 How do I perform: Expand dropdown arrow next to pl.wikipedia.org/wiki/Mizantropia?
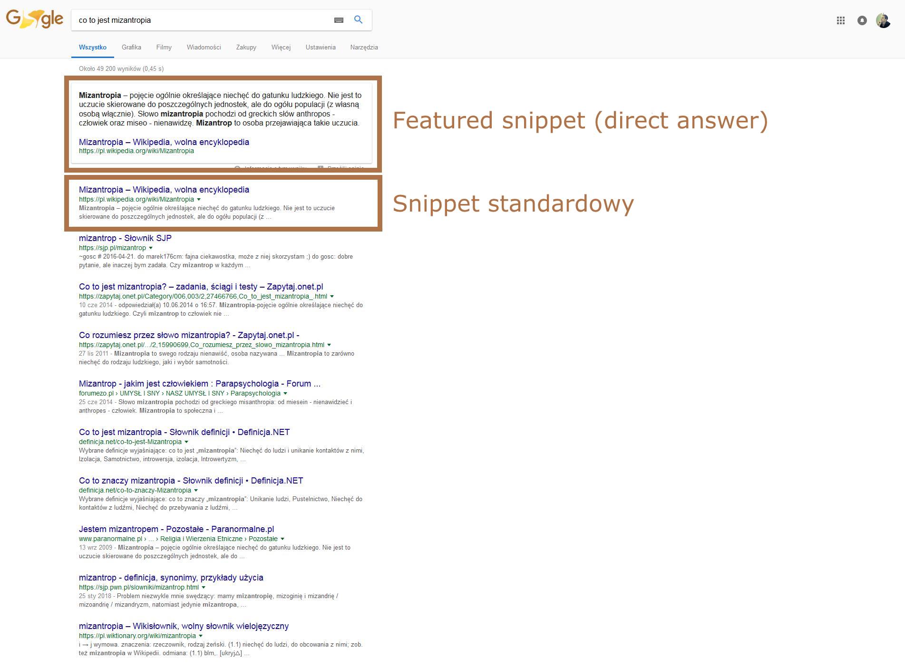pyautogui.click(x=199, y=200)
